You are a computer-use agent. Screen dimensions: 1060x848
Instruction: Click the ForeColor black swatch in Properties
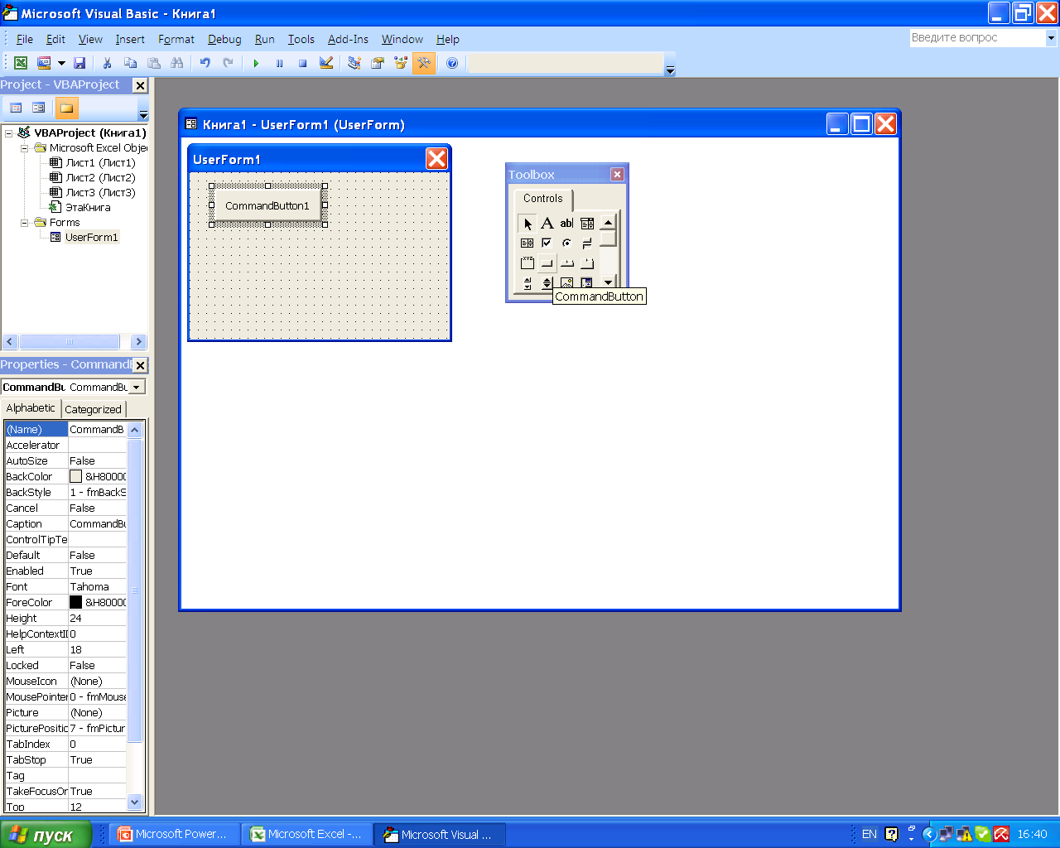[x=75, y=602]
